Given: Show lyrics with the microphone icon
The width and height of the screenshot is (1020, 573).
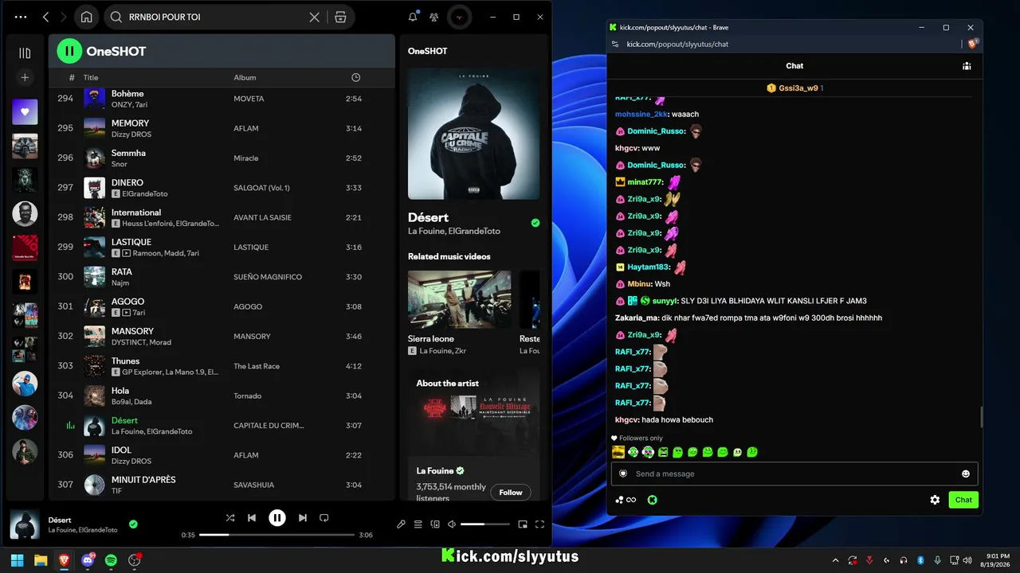Looking at the screenshot, I should point(401,524).
